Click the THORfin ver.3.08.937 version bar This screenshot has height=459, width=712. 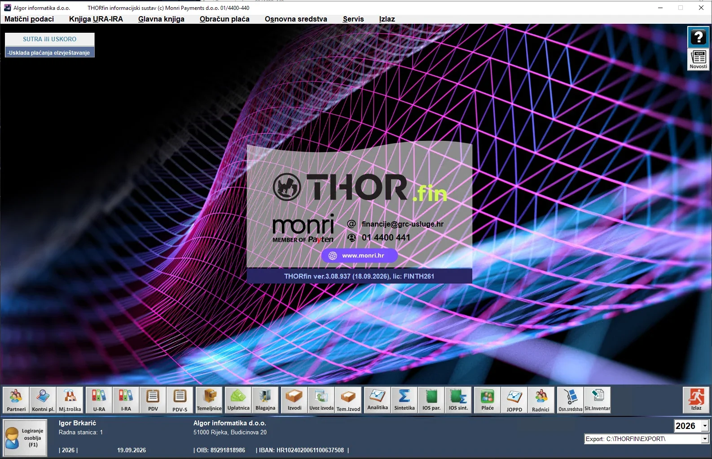pyautogui.click(x=359, y=276)
